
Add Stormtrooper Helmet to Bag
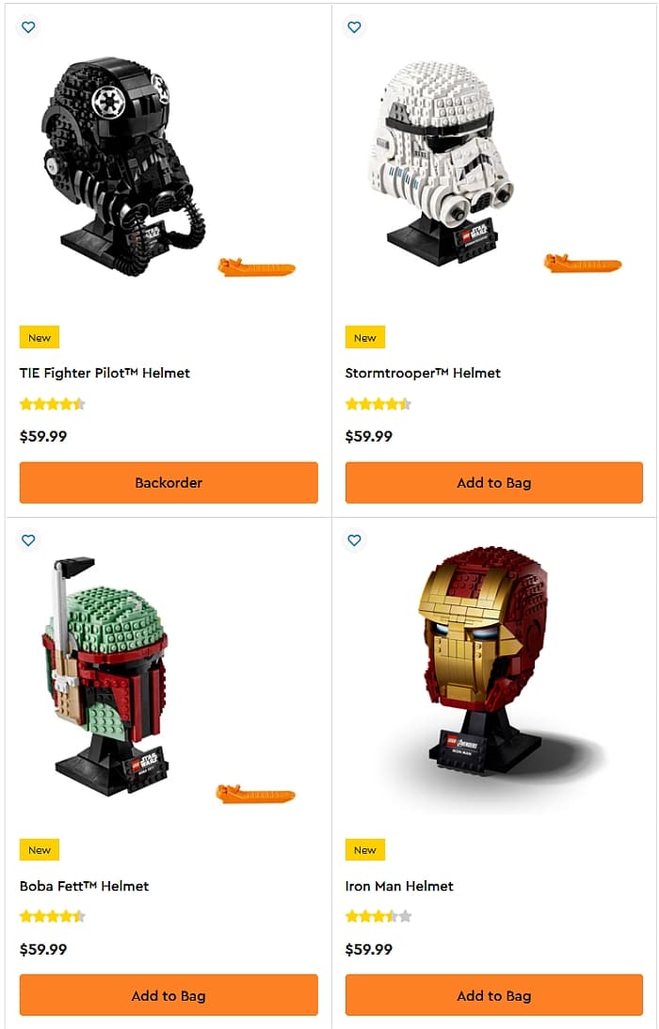point(494,483)
